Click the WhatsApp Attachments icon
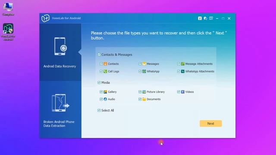 [x=183, y=71]
